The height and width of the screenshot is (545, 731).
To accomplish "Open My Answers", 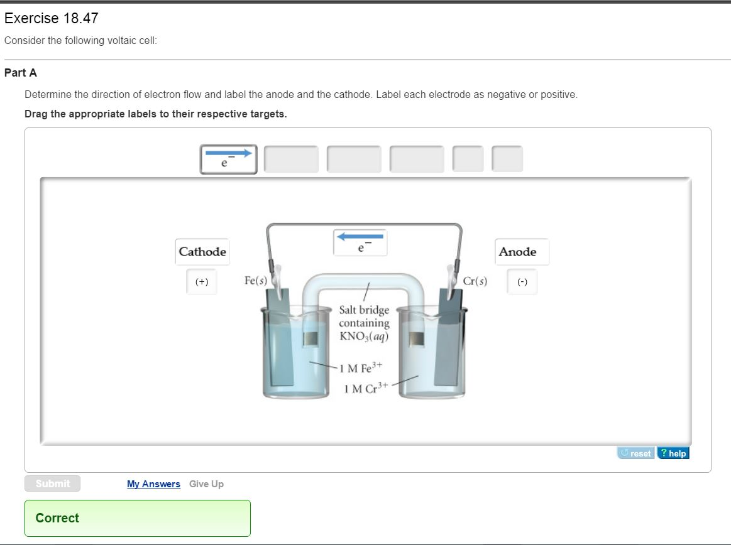I will pyautogui.click(x=153, y=483).
